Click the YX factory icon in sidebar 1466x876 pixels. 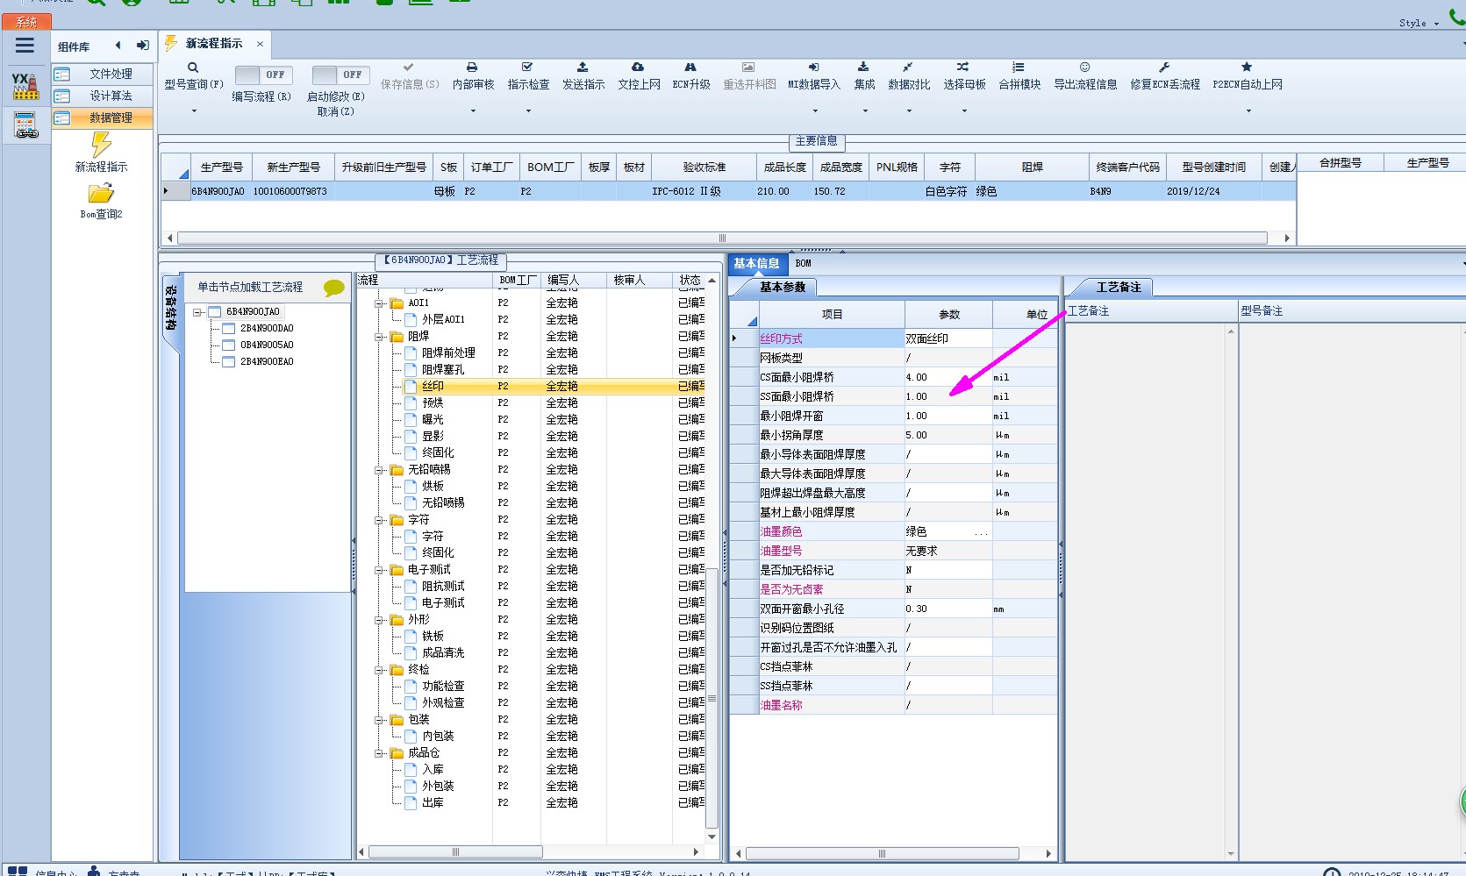tap(25, 86)
